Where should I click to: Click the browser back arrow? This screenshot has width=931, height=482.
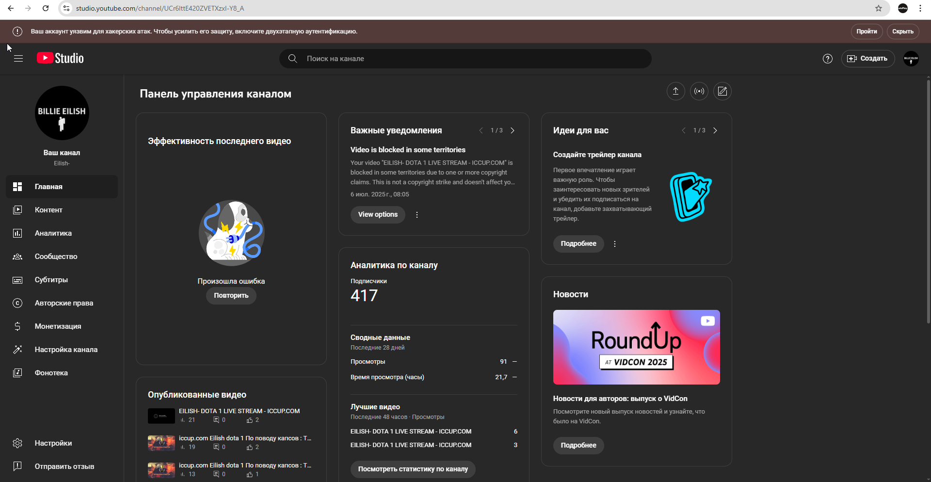(11, 8)
